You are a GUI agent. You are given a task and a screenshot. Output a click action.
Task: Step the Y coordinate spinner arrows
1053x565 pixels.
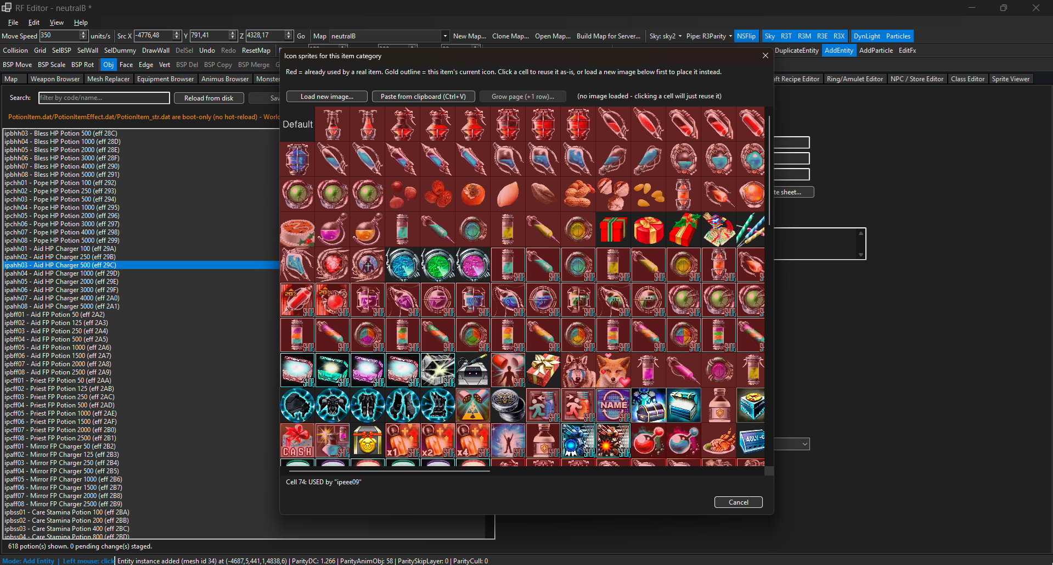point(233,36)
